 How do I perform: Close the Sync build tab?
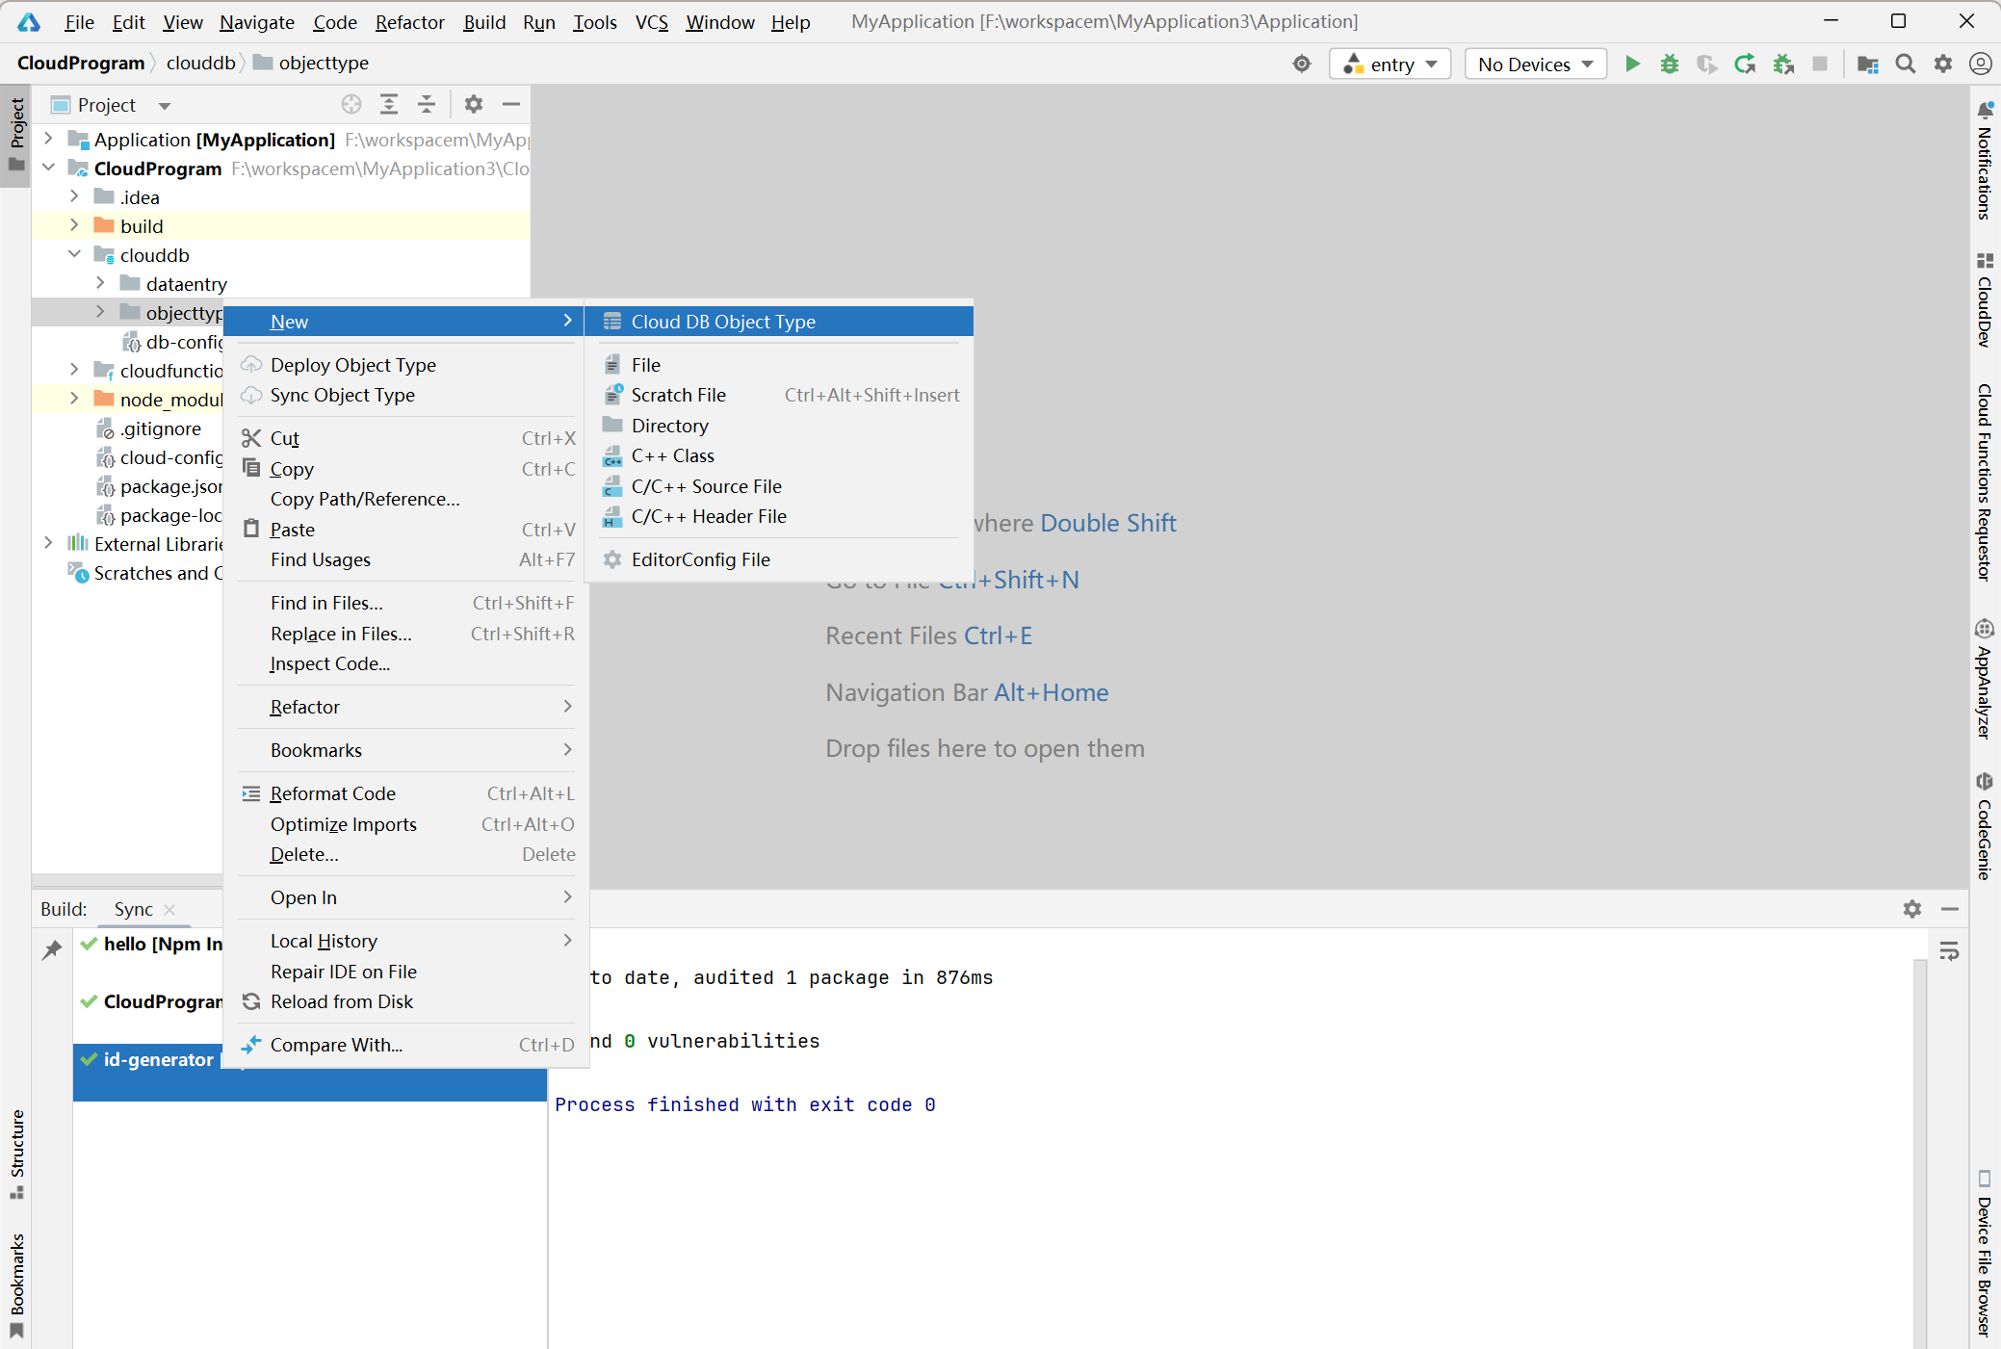(x=170, y=910)
